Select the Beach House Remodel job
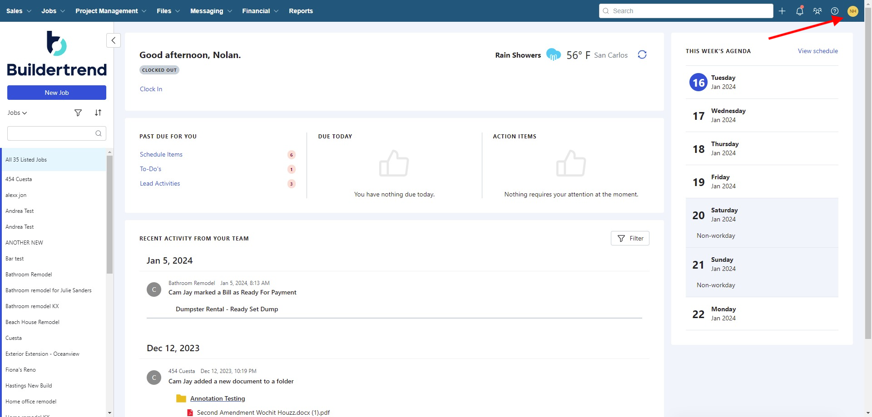 54,322
